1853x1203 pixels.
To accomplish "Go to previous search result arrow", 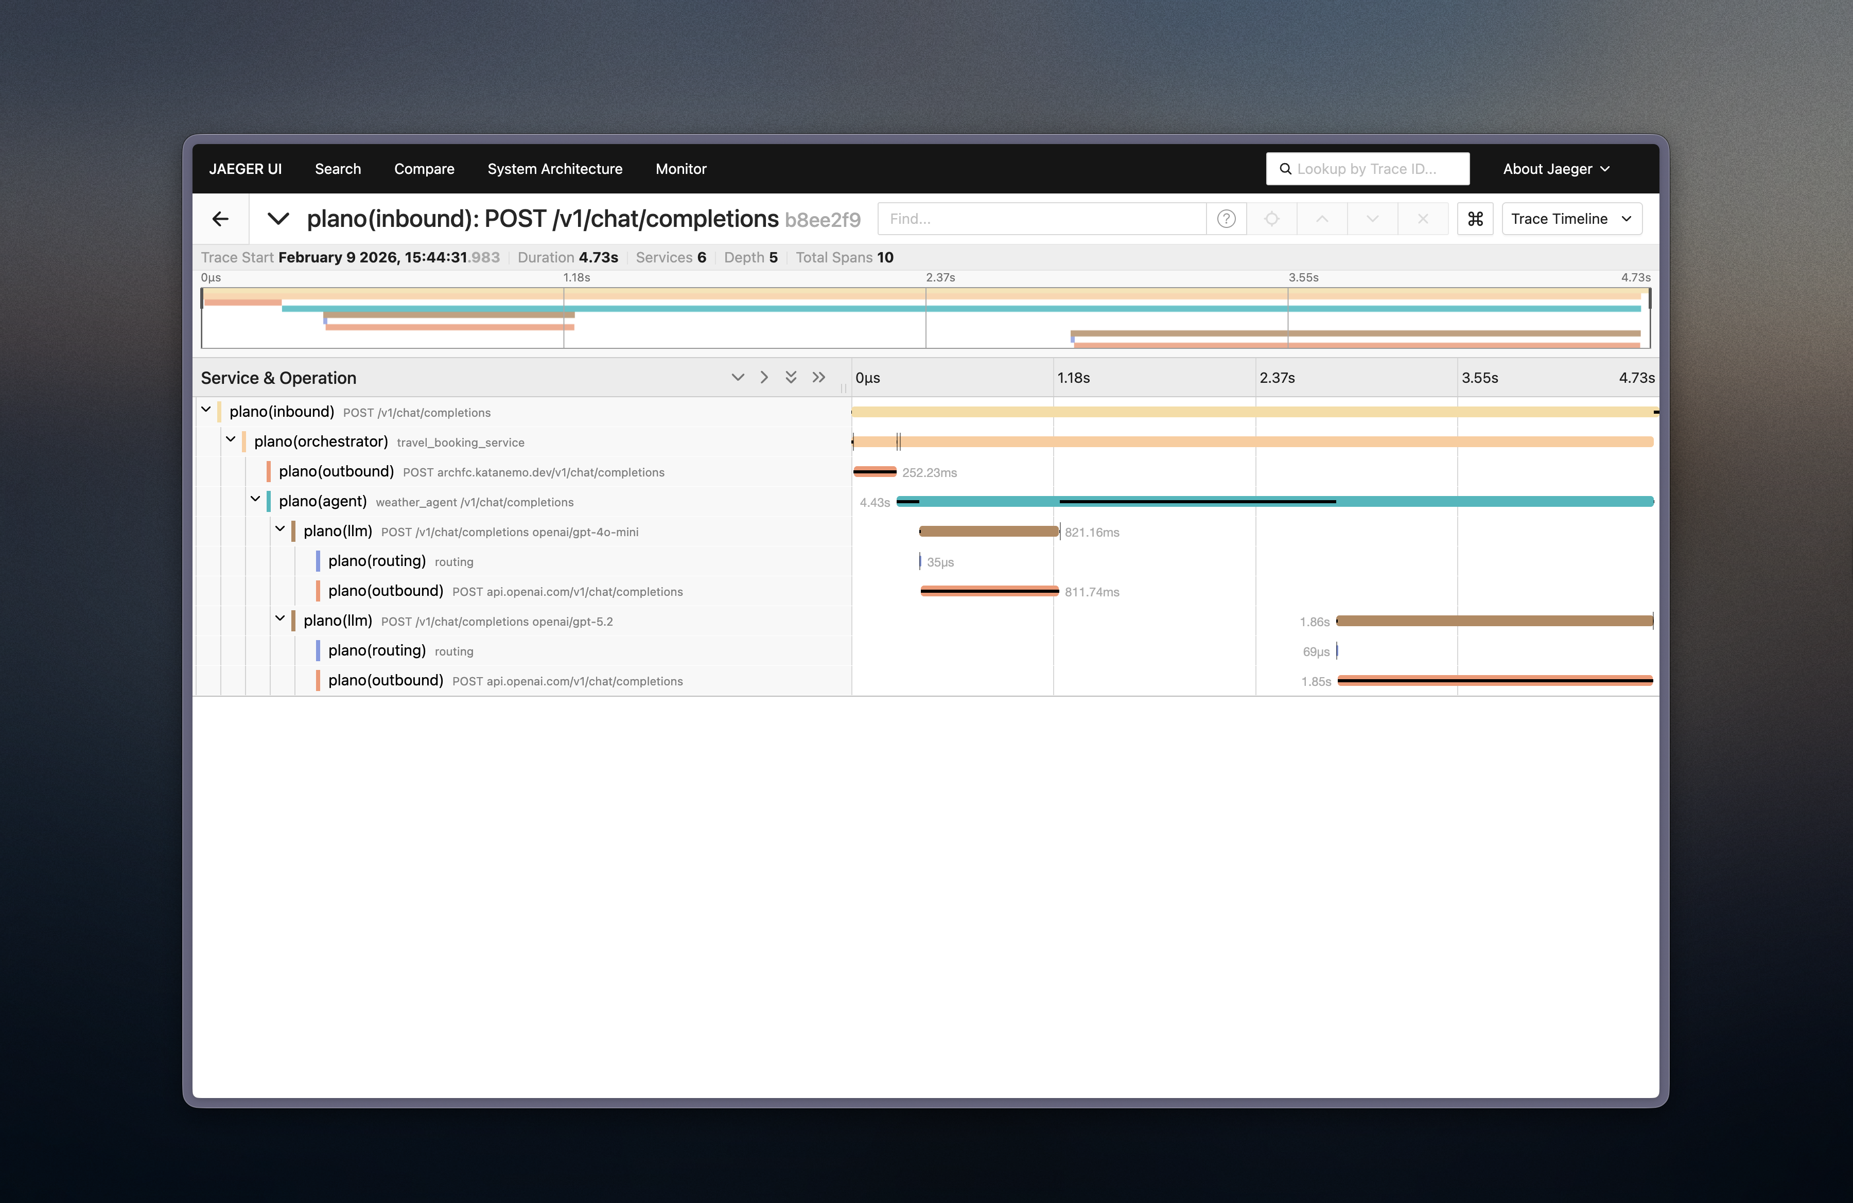I will tap(1322, 219).
